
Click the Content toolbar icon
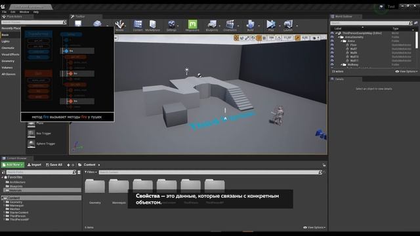pyautogui.click(x=138, y=26)
